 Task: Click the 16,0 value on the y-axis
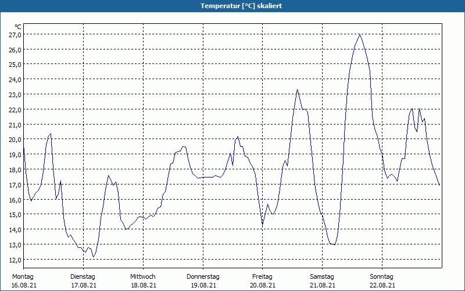[15, 200]
